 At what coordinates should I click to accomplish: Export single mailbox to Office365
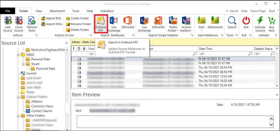coord(158,22)
